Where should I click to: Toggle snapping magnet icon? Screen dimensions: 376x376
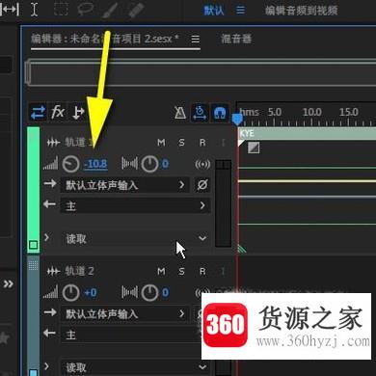pos(220,113)
